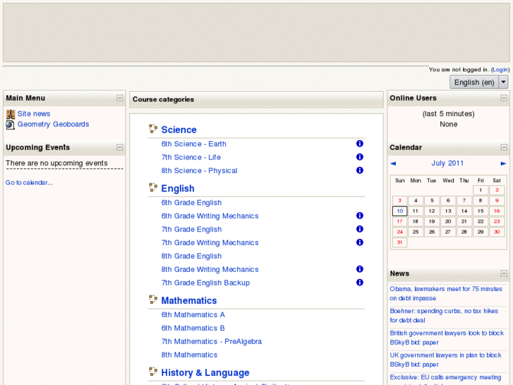Click the Mathematics category icon
Viewport: 513px width, 385px height.
pos(153,300)
